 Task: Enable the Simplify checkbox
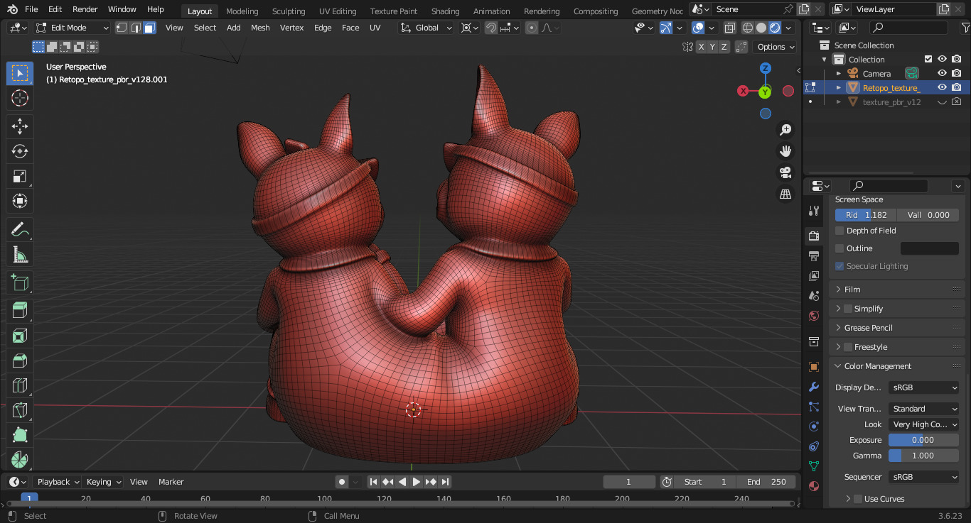[x=847, y=309]
